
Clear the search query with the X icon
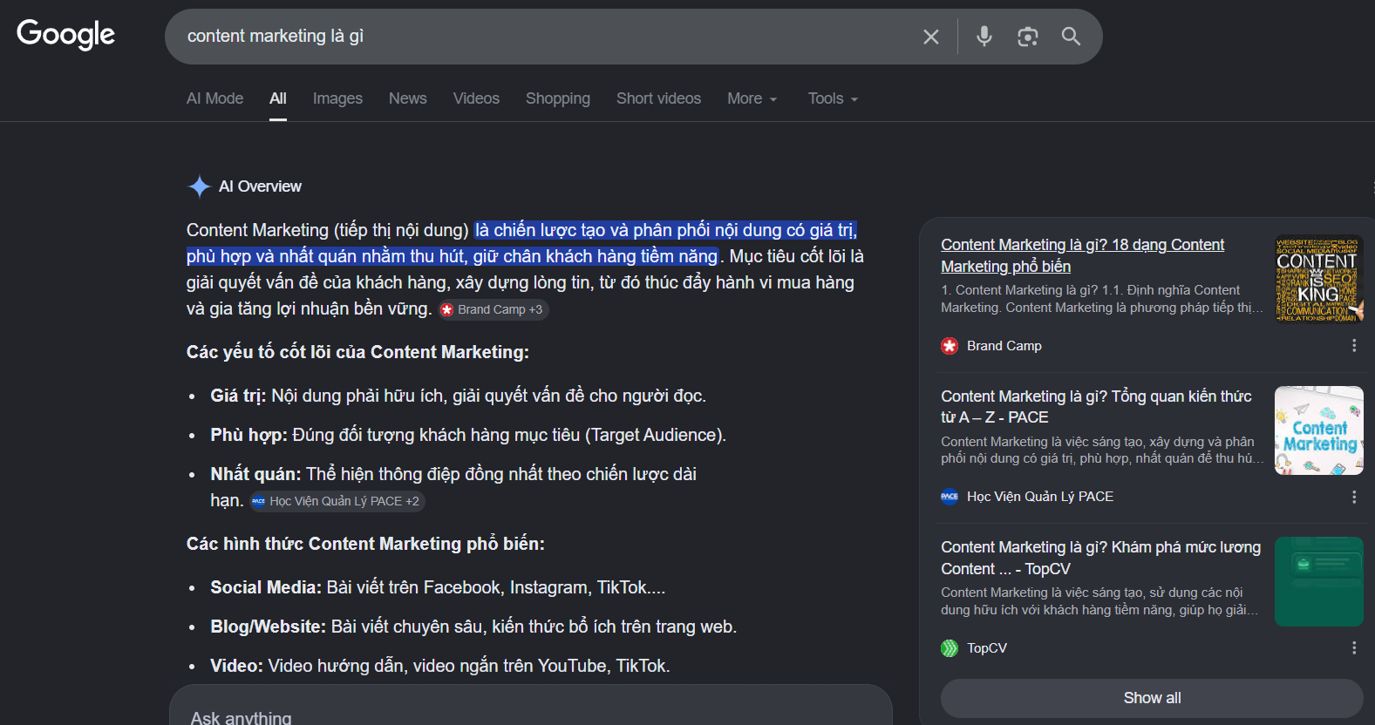click(931, 37)
